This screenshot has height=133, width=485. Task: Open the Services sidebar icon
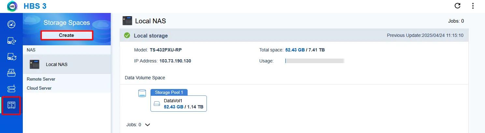pos(11,89)
